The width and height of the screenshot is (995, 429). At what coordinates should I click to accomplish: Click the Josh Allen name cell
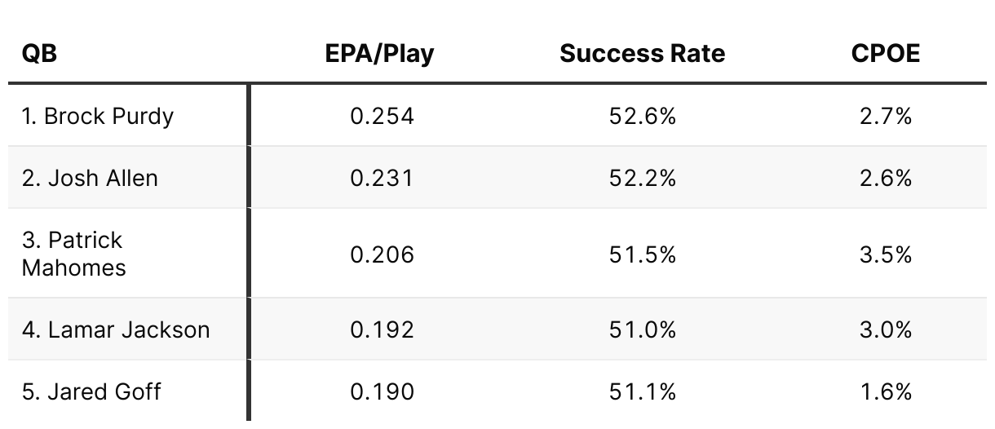click(90, 178)
